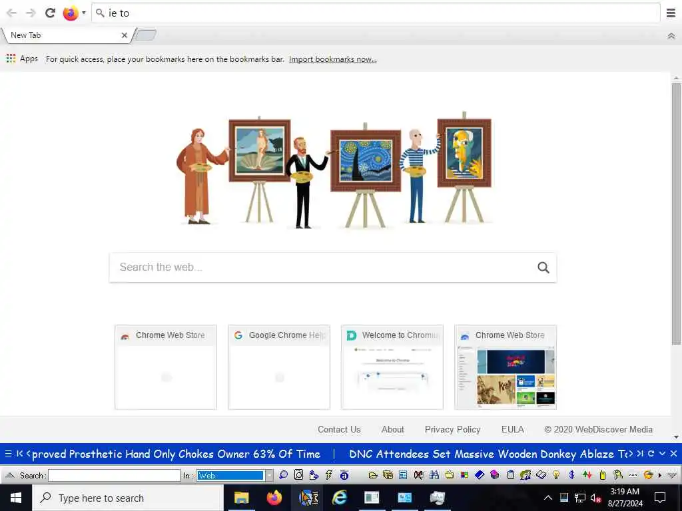Open the 'Contact Us' footer link
The image size is (682, 511).
pyautogui.click(x=339, y=429)
